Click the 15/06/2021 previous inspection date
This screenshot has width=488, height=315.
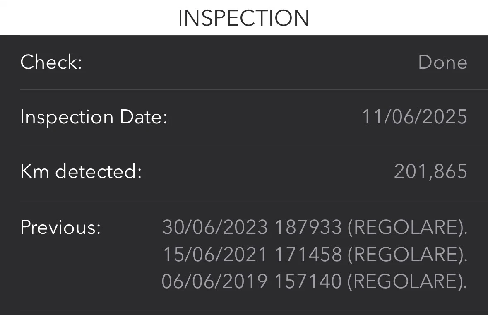tap(215, 255)
